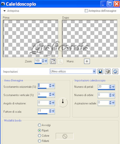Image resolution: width=120 pixels, height=144 pixels.
Task: Click the Aspirazione radiale spinner arrows
Action: pos(110,103)
